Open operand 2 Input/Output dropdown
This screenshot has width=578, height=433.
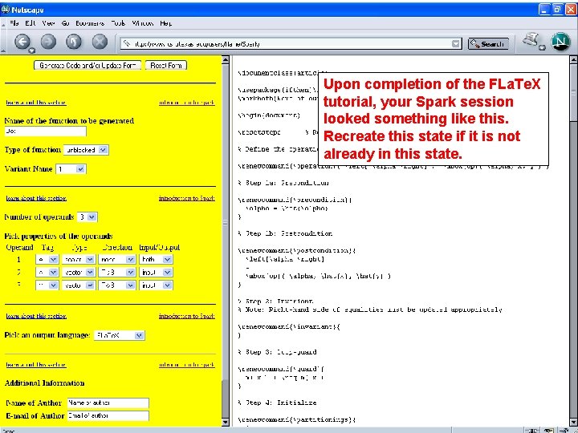click(156, 272)
